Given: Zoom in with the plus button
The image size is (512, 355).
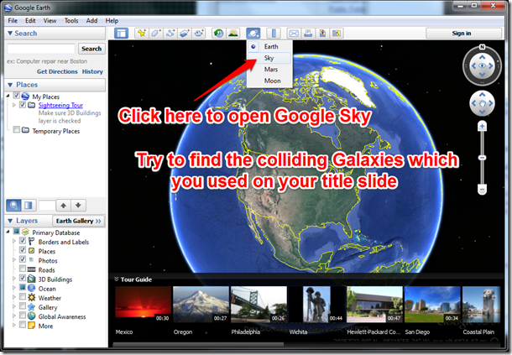Looking at the screenshot, I should (482, 126).
